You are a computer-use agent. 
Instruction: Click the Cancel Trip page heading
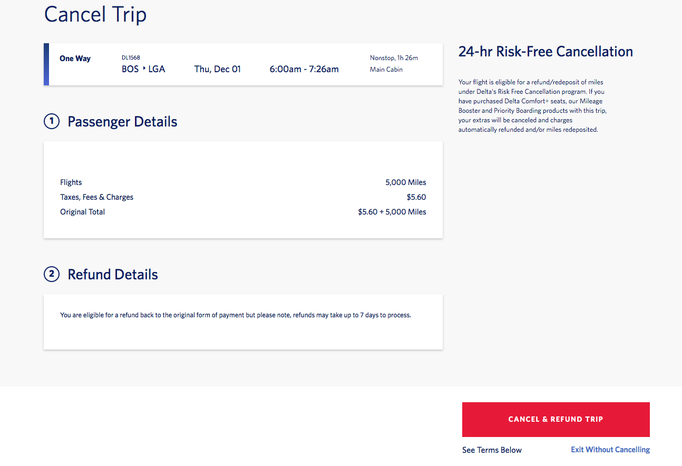pyautogui.click(x=95, y=15)
